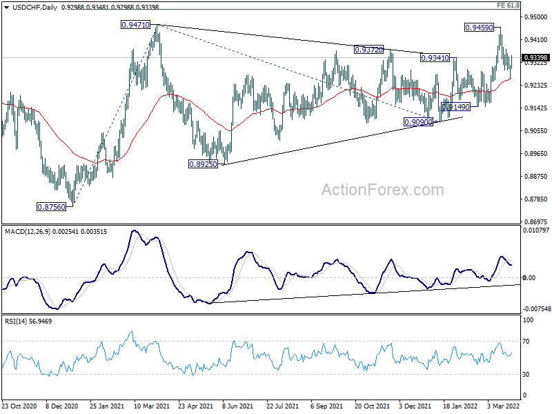Viewport: 552px width, 414px height.
Task: Click the 0.91490 price label
Action: pos(455,107)
